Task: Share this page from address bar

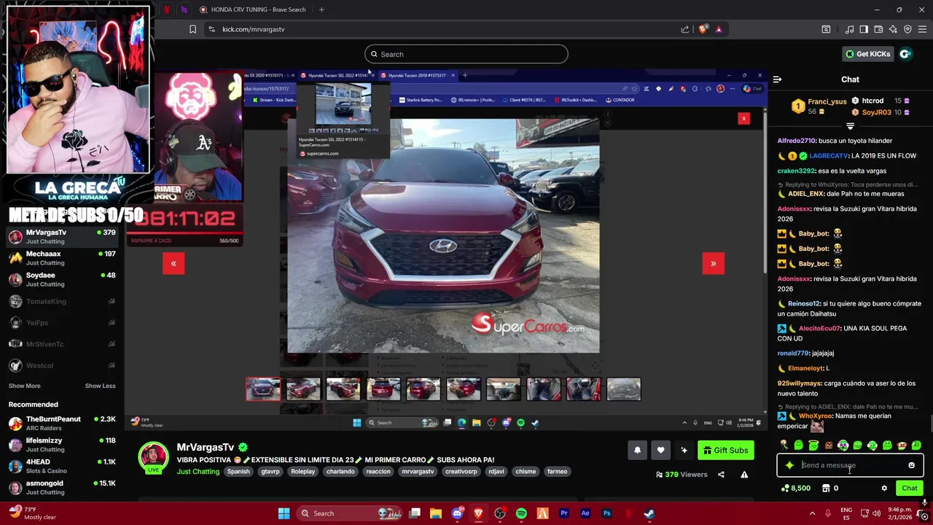Action: click(x=685, y=29)
